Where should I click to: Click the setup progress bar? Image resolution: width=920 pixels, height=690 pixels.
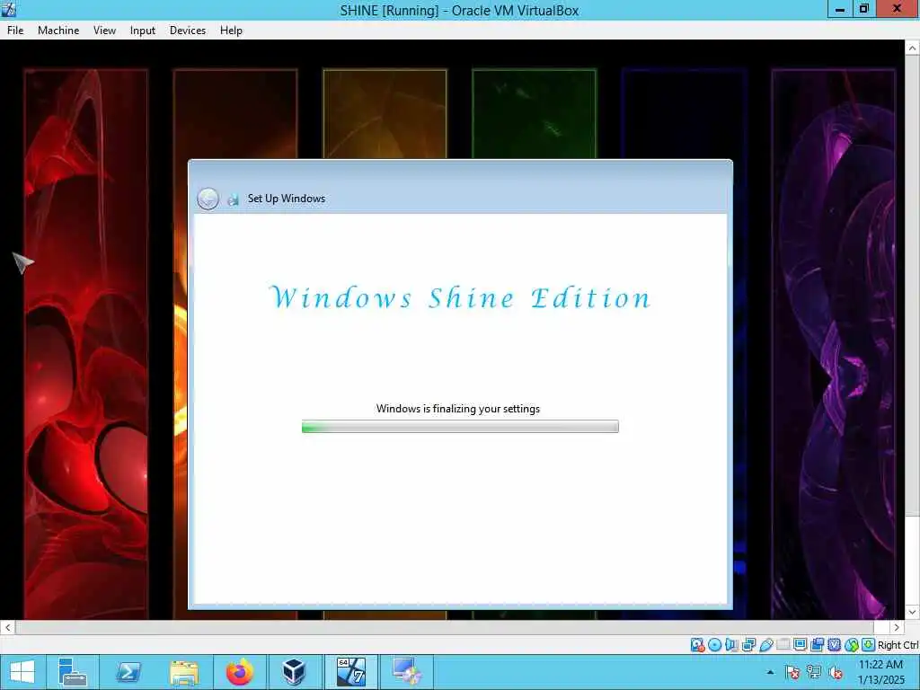[460, 427]
